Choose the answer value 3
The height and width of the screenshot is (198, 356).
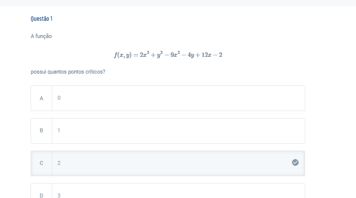coord(59,195)
